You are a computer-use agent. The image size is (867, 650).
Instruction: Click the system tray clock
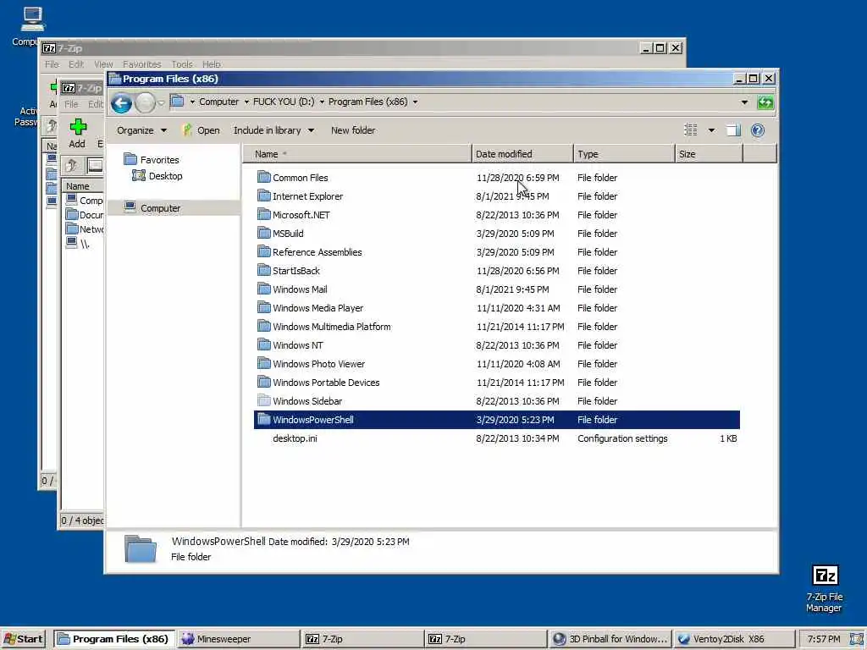823,639
